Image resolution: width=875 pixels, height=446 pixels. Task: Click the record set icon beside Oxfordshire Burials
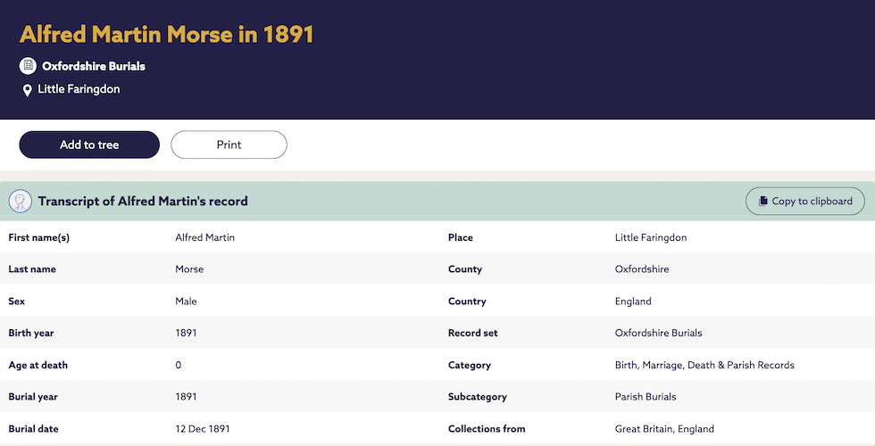(28, 66)
